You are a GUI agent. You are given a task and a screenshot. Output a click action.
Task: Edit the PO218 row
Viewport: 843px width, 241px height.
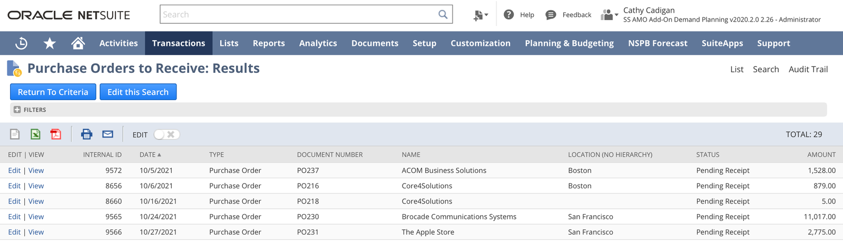tap(14, 201)
